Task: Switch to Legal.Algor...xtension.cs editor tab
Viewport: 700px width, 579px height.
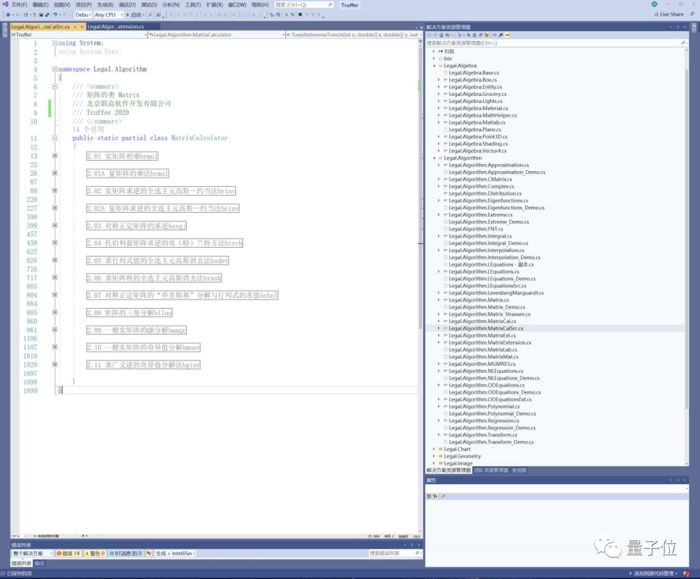Action: tap(114, 27)
